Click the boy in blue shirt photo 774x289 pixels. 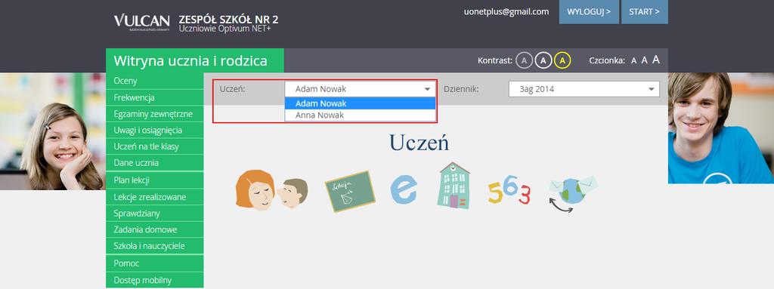coord(720,128)
